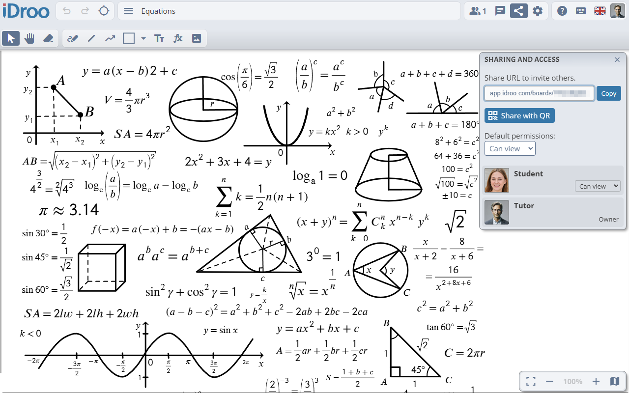Click the Share with QR button
Image resolution: width=629 pixels, height=393 pixels.
(x=519, y=116)
